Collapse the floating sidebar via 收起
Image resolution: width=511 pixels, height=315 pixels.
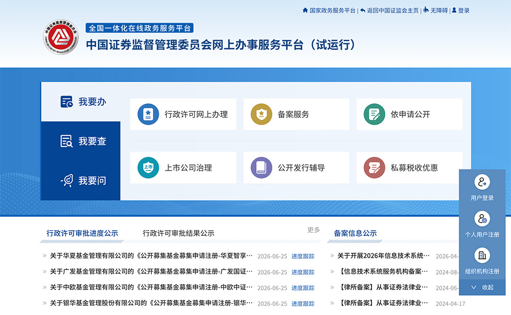tap(482, 287)
